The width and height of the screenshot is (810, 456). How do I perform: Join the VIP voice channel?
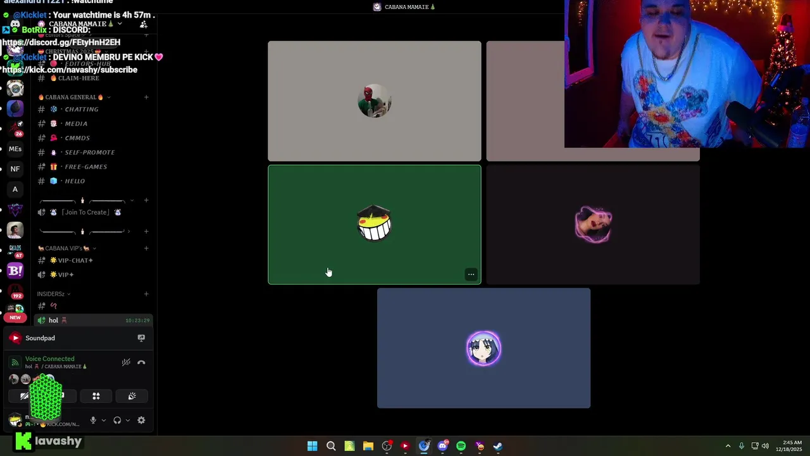(x=94, y=275)
